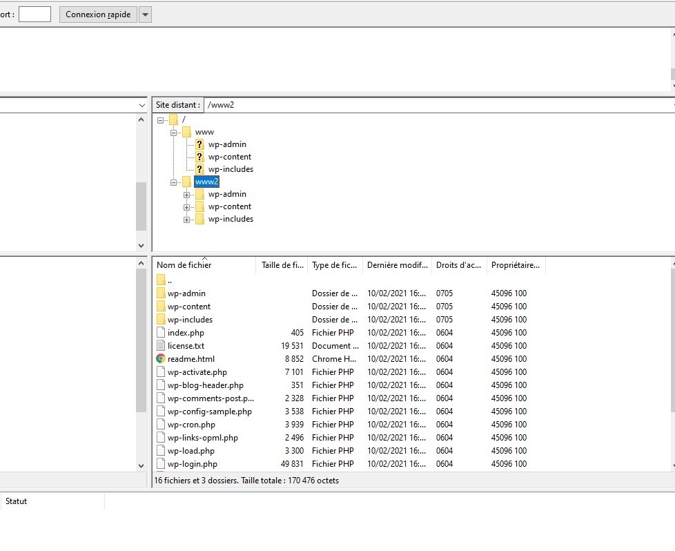Click the license.txt text document icon
675x551 pixels.
[161, 346]
